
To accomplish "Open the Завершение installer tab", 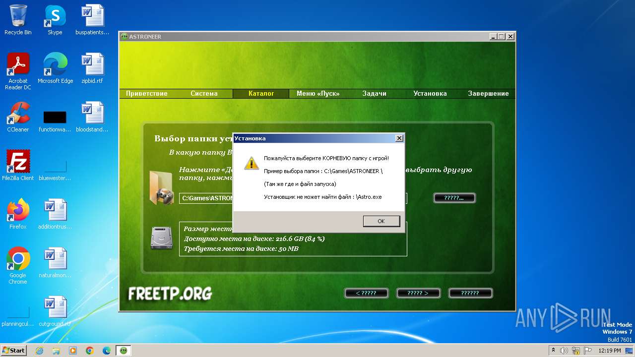I will tap(488, 93).
